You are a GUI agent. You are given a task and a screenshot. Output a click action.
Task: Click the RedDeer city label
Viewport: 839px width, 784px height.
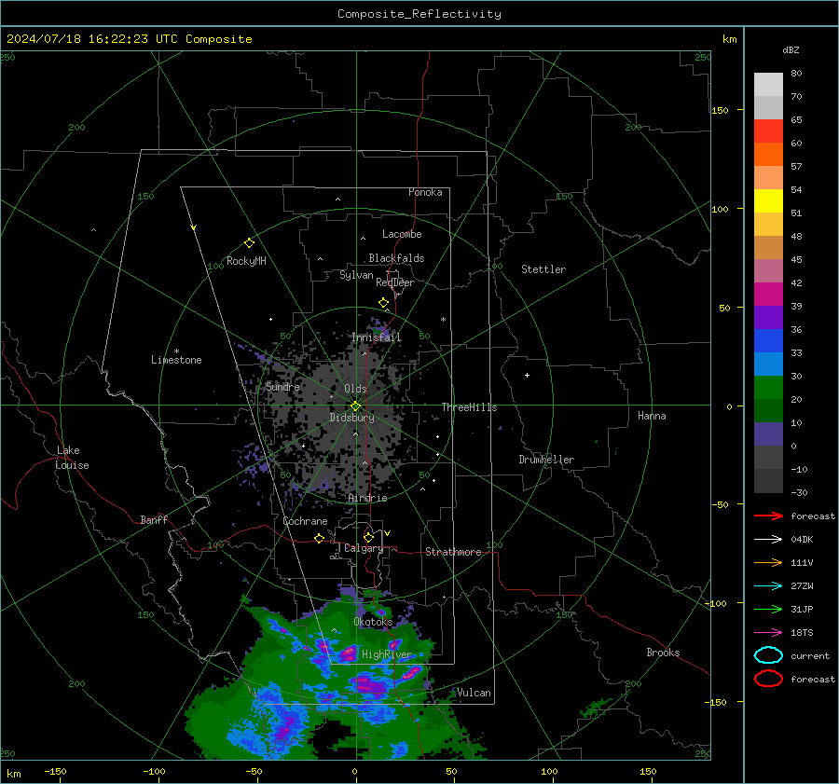pyautogui.click(x=395, y=282)
